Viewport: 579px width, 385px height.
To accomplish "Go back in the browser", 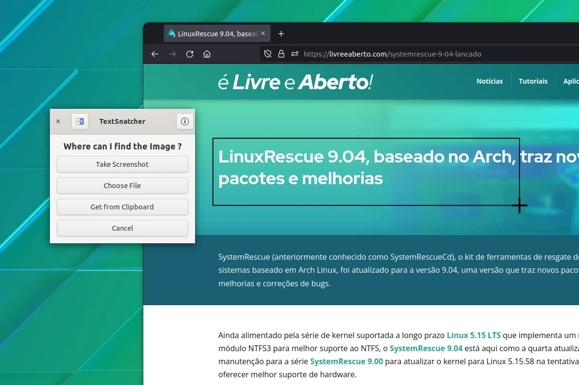I will [155, 54].
